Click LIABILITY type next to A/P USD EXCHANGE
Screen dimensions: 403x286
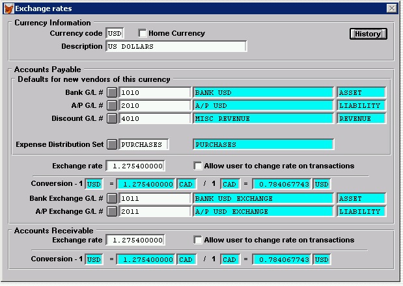pos(361,212)
